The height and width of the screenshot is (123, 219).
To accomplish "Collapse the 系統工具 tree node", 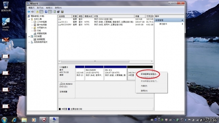I will click(x=29, y=19).
